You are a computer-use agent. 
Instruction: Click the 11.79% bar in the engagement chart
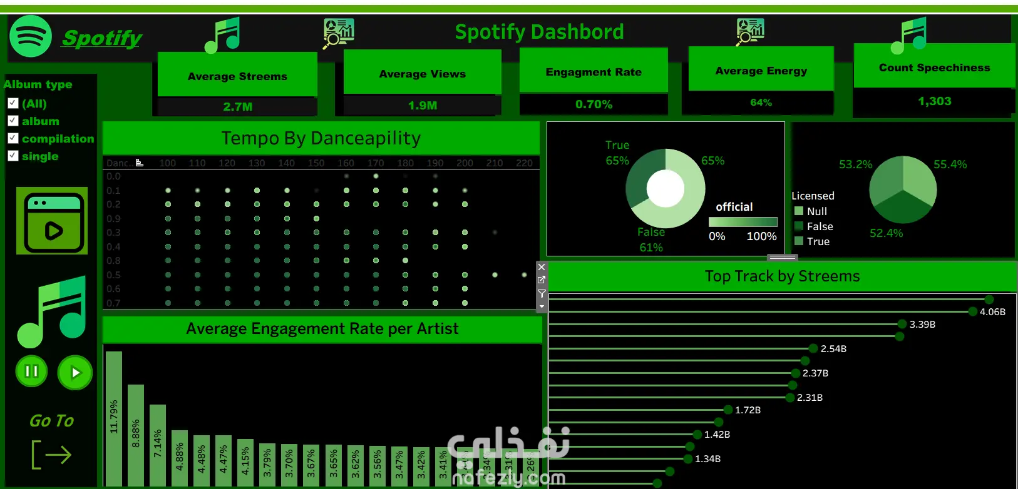[114, 418]
